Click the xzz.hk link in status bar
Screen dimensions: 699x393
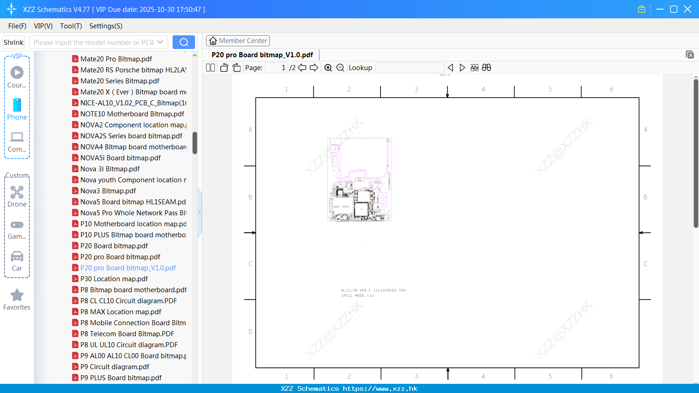point(380,388)
